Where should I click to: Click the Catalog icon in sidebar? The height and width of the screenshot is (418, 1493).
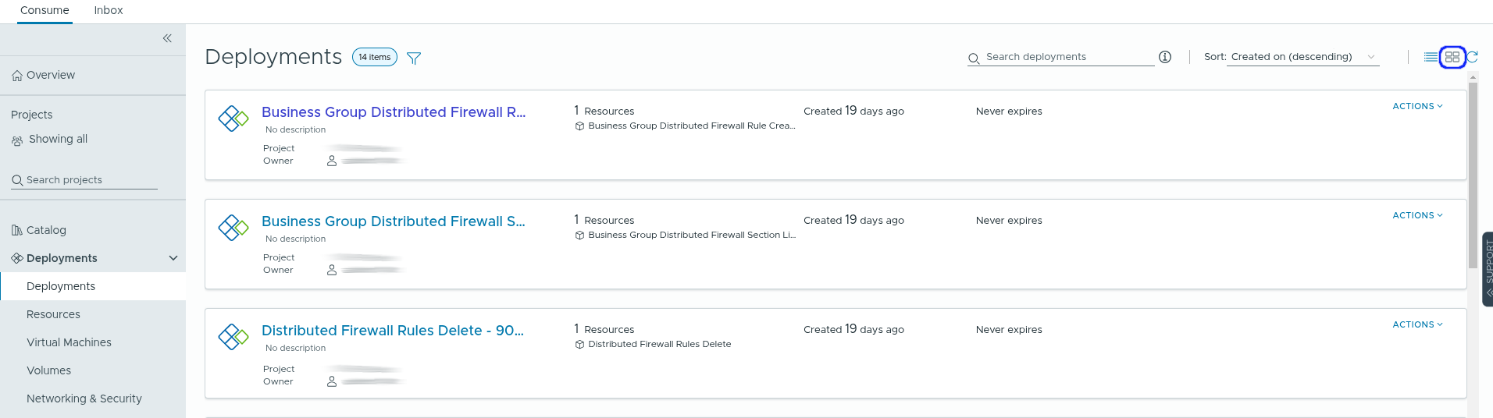[17, 230]
